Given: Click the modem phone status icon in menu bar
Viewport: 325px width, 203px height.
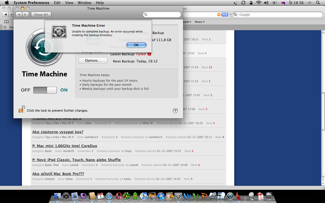Looking at the screenshot, I should [x=236, y=3].
